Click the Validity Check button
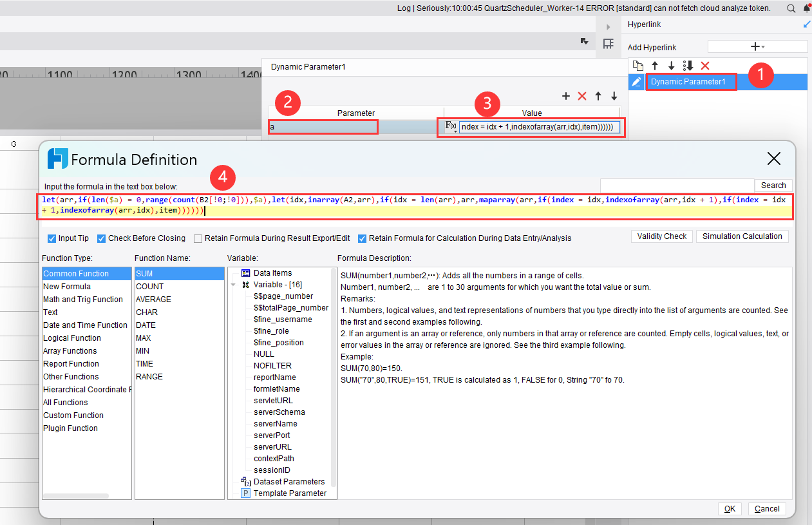Viewport: 812px width, 525px height. coord(662,236)
